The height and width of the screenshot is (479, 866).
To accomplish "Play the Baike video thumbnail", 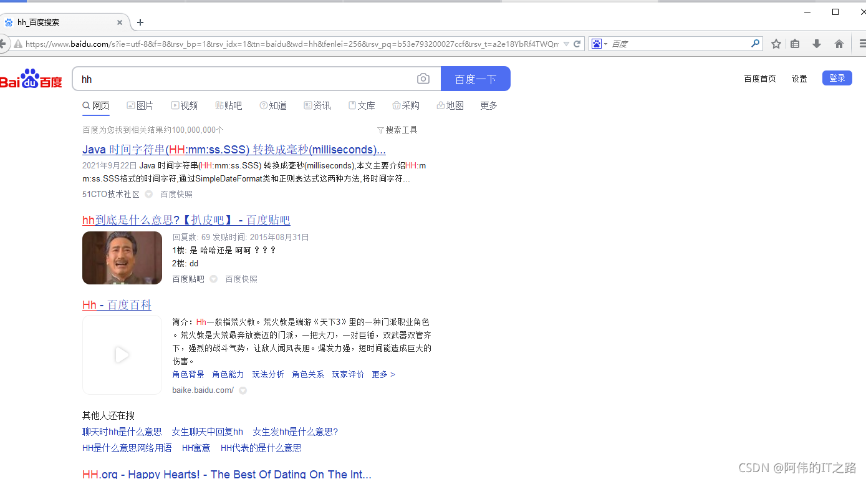I will pos(122,355).
